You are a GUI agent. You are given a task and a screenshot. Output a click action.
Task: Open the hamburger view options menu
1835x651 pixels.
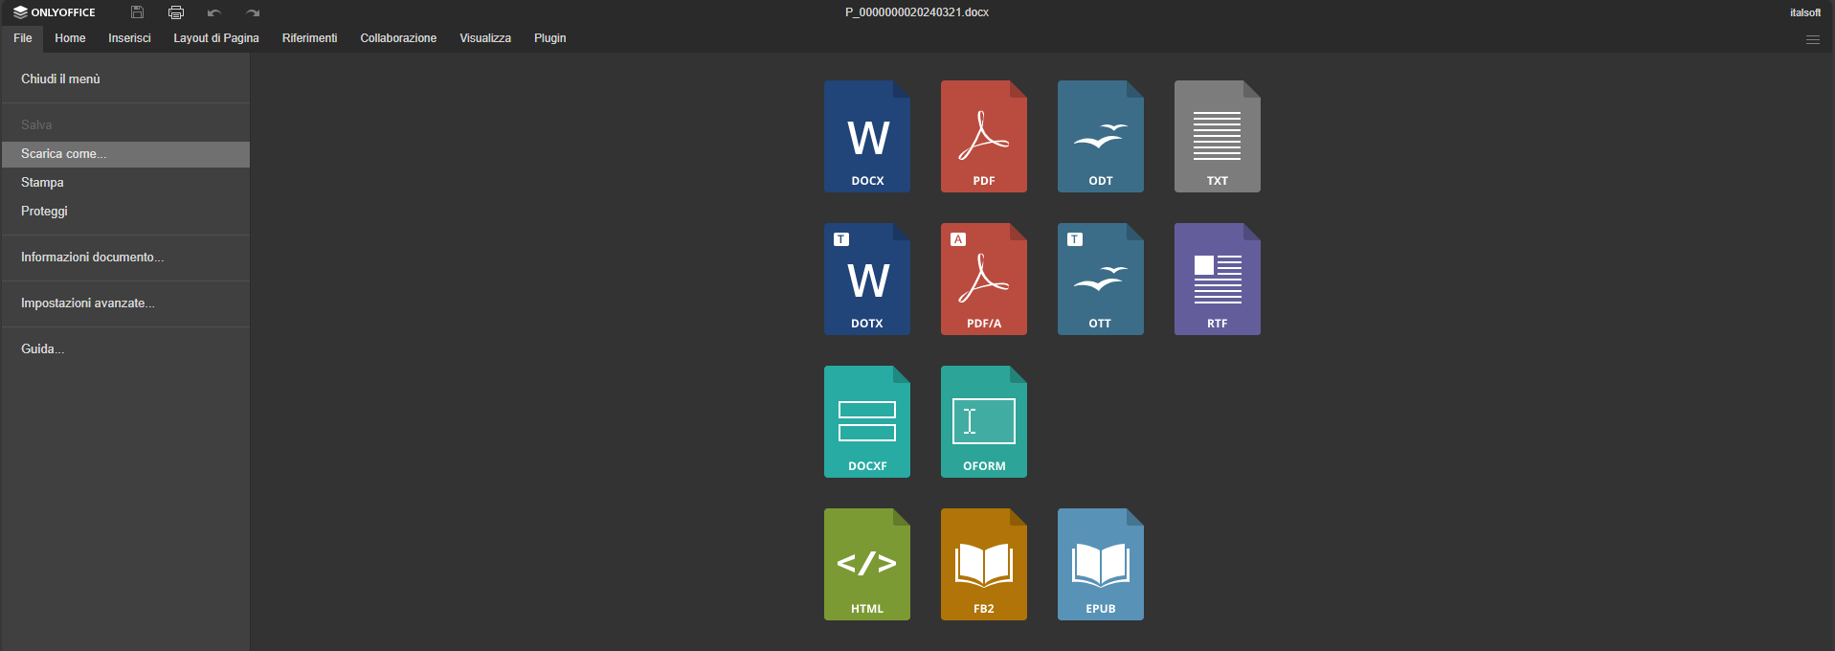(1812, 39)
